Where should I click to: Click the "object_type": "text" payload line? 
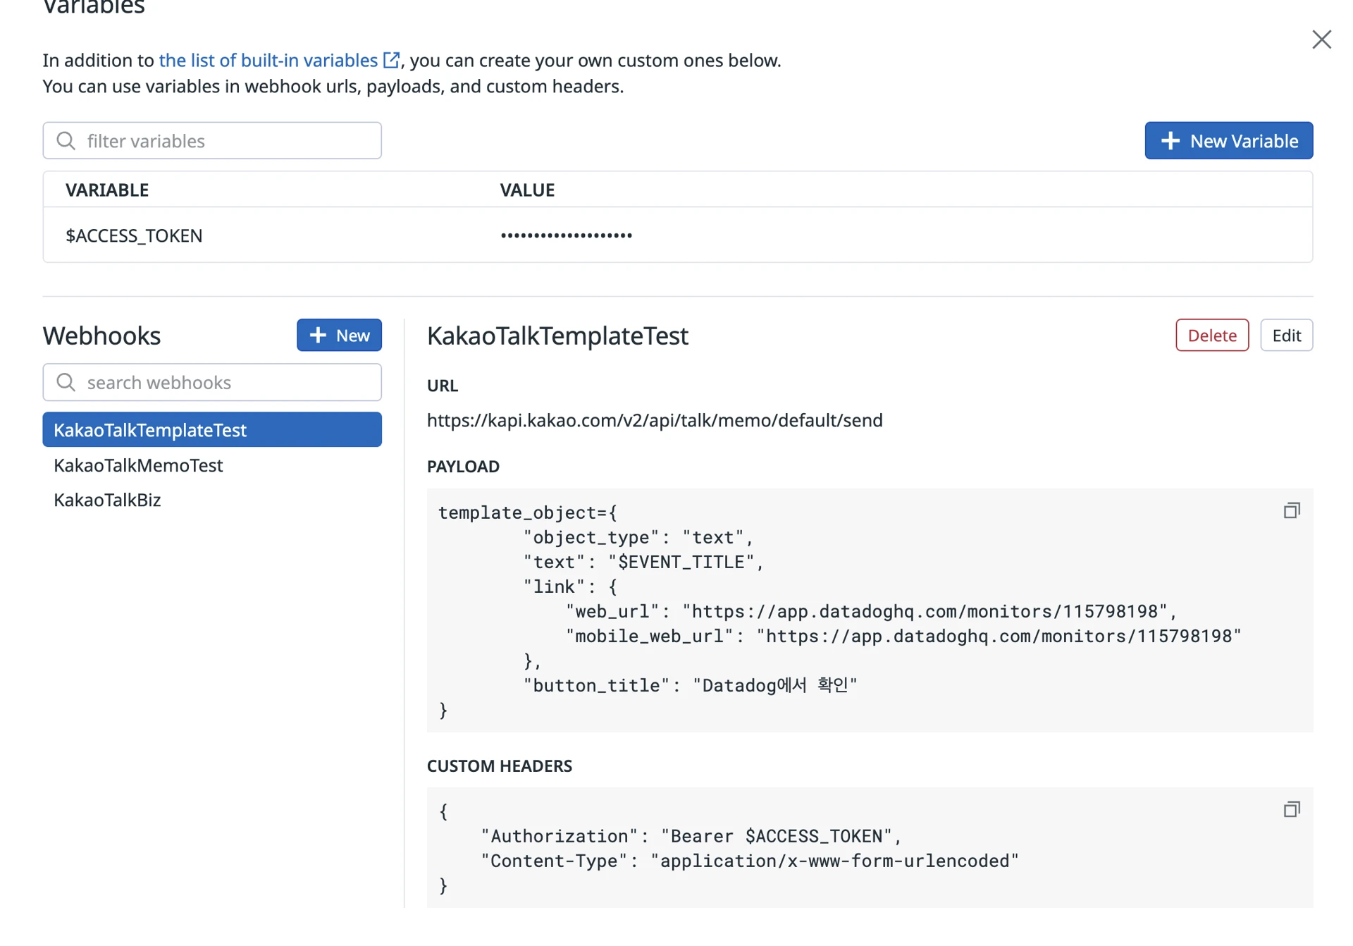point(638,537)
